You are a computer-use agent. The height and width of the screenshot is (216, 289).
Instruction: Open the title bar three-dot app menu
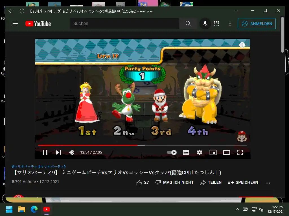click(x=236, y=11)
